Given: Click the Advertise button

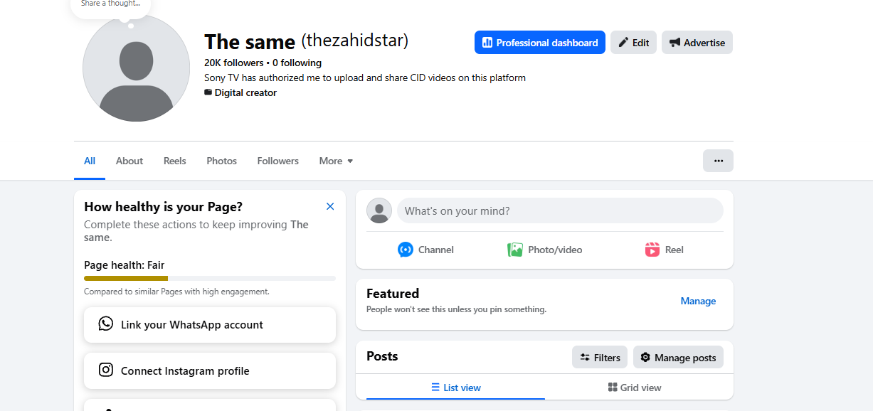Looking at the screenshot, I should 697,43.
